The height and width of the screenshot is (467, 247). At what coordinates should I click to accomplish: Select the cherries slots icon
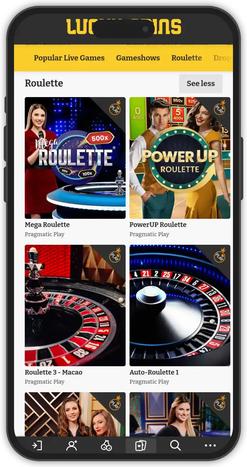106,446
